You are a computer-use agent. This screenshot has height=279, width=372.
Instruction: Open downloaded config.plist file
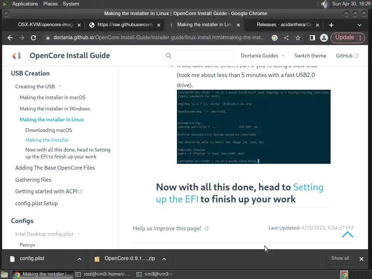pyautogui.click(x=32, y=258)
